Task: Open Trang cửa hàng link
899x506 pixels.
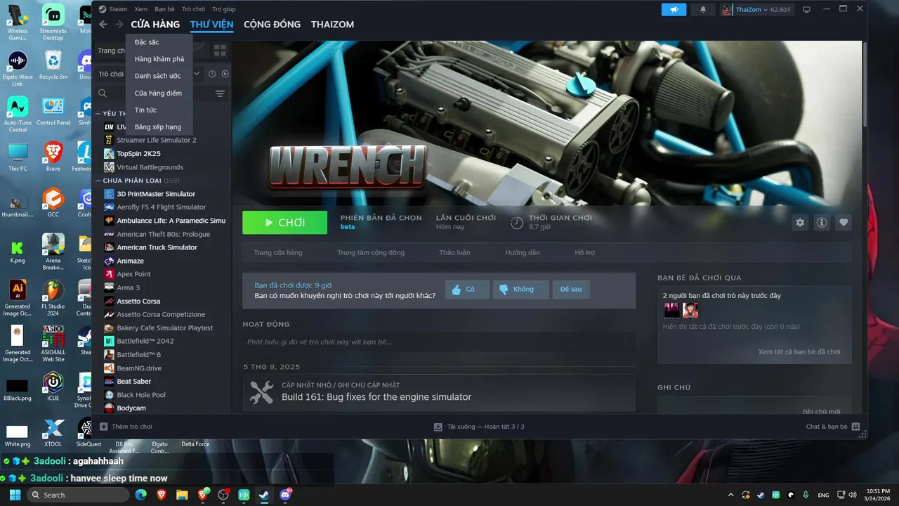Action: pyautogui.click(x=278, y=252)
